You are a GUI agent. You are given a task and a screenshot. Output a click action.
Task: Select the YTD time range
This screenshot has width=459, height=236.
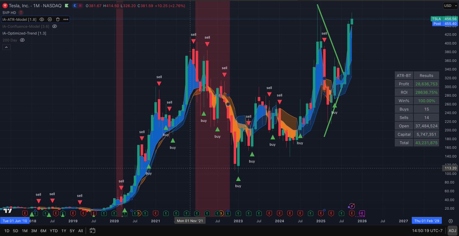54,231
